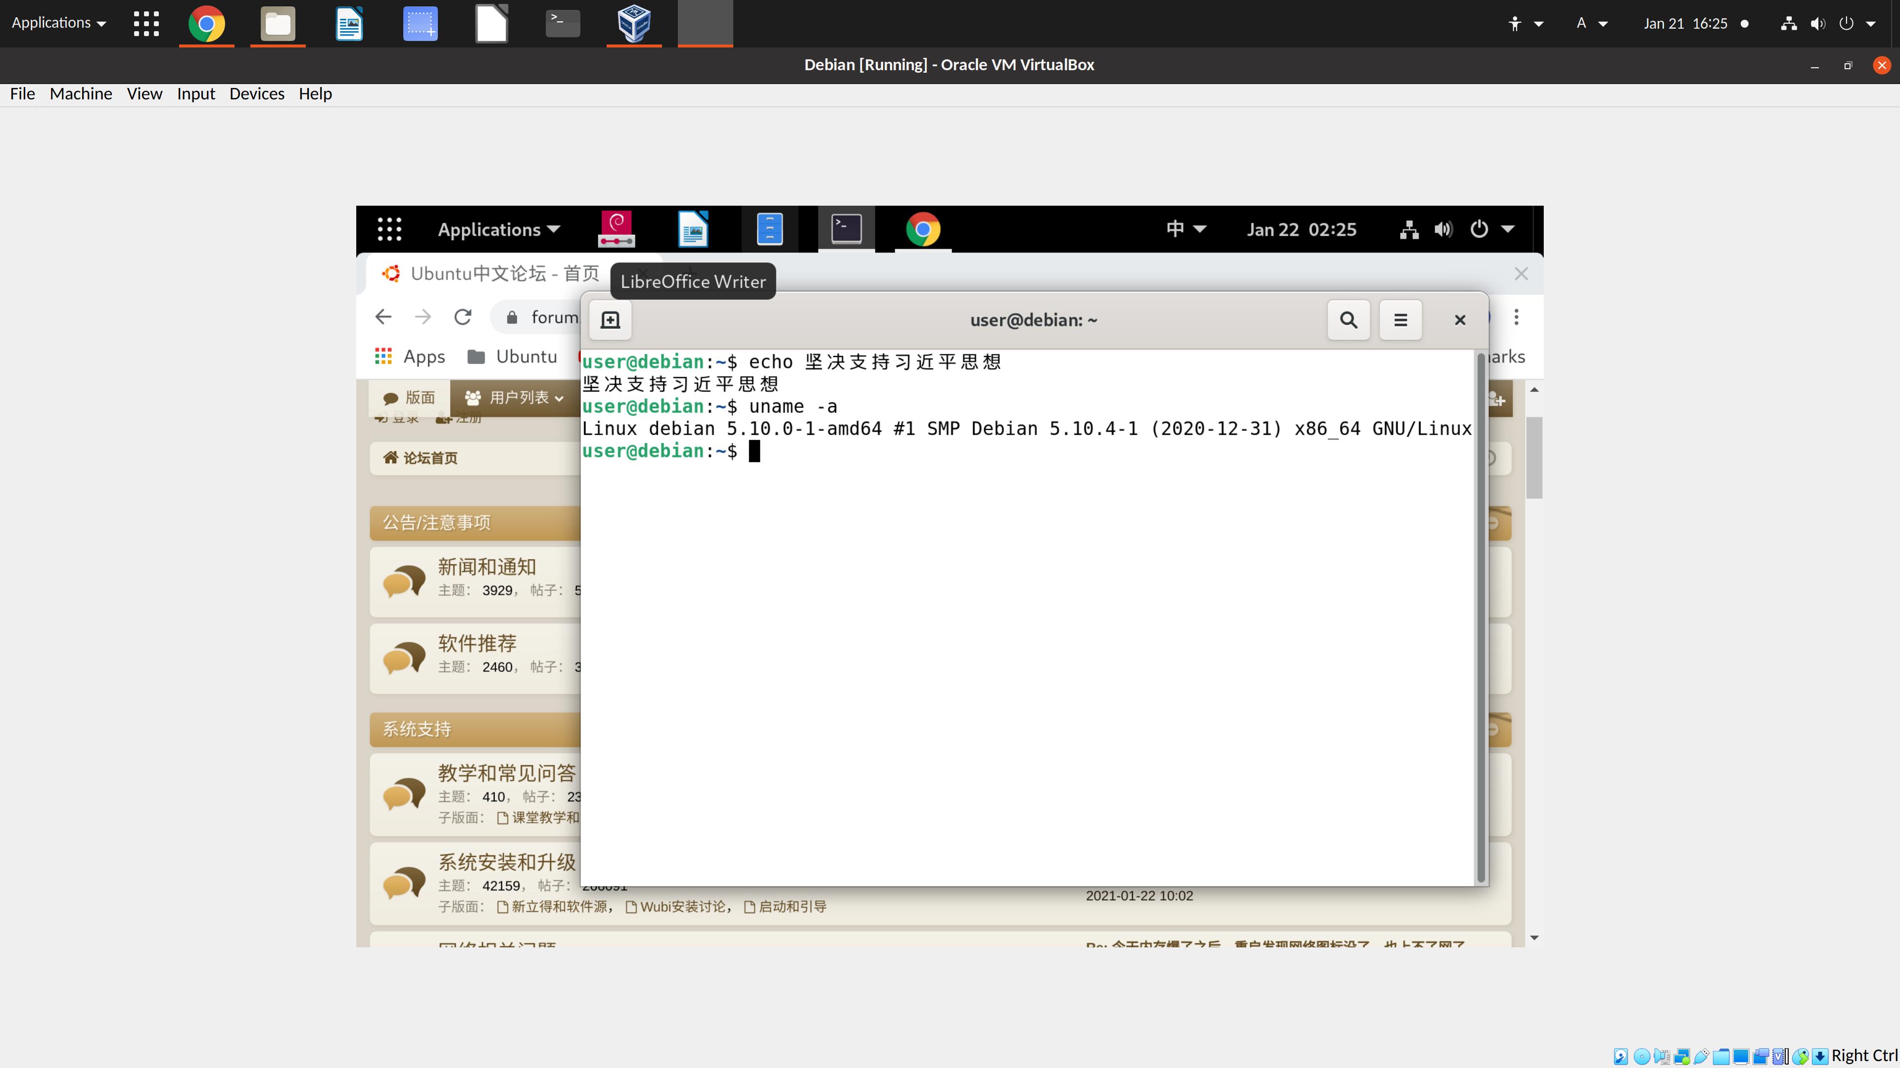
Task: Open VirtualBox View menu
Action: [144, 93]
